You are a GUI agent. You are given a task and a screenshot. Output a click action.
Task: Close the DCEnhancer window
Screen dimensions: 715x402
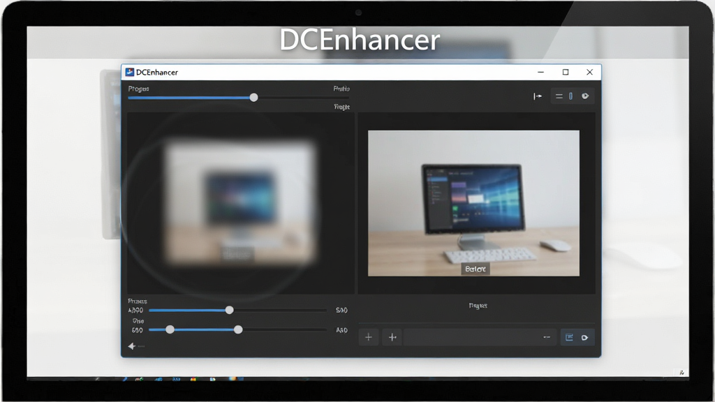point(589,72)
